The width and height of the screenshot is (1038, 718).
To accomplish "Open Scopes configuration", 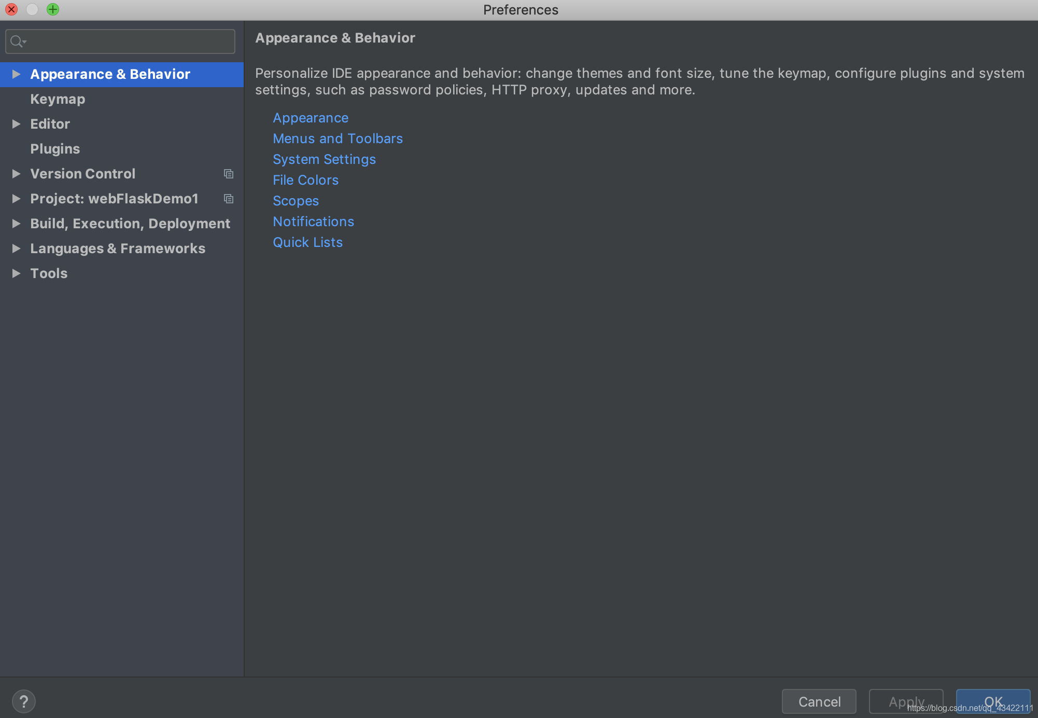I will pos(295,200).
